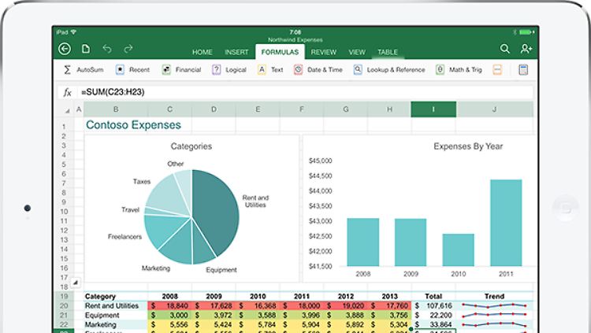This screenshot has width=591, height=333.
Task: Open Financial functions icon
Action: [166, 70]
